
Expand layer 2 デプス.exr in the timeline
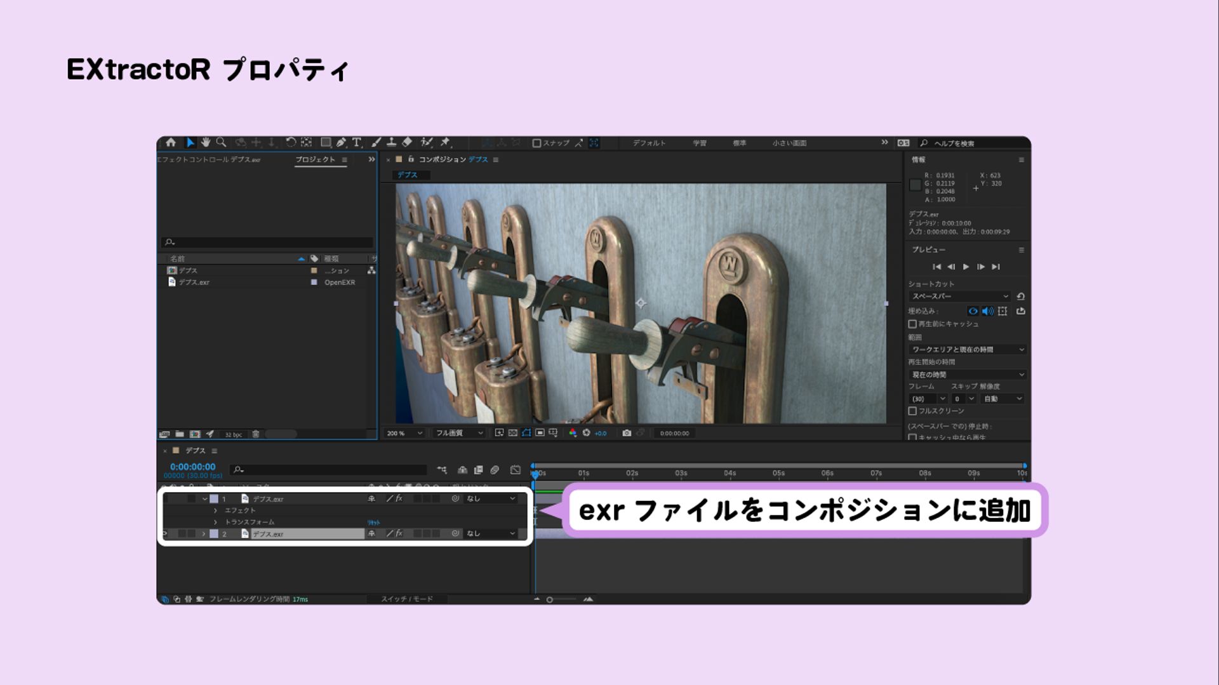point(203,533)
